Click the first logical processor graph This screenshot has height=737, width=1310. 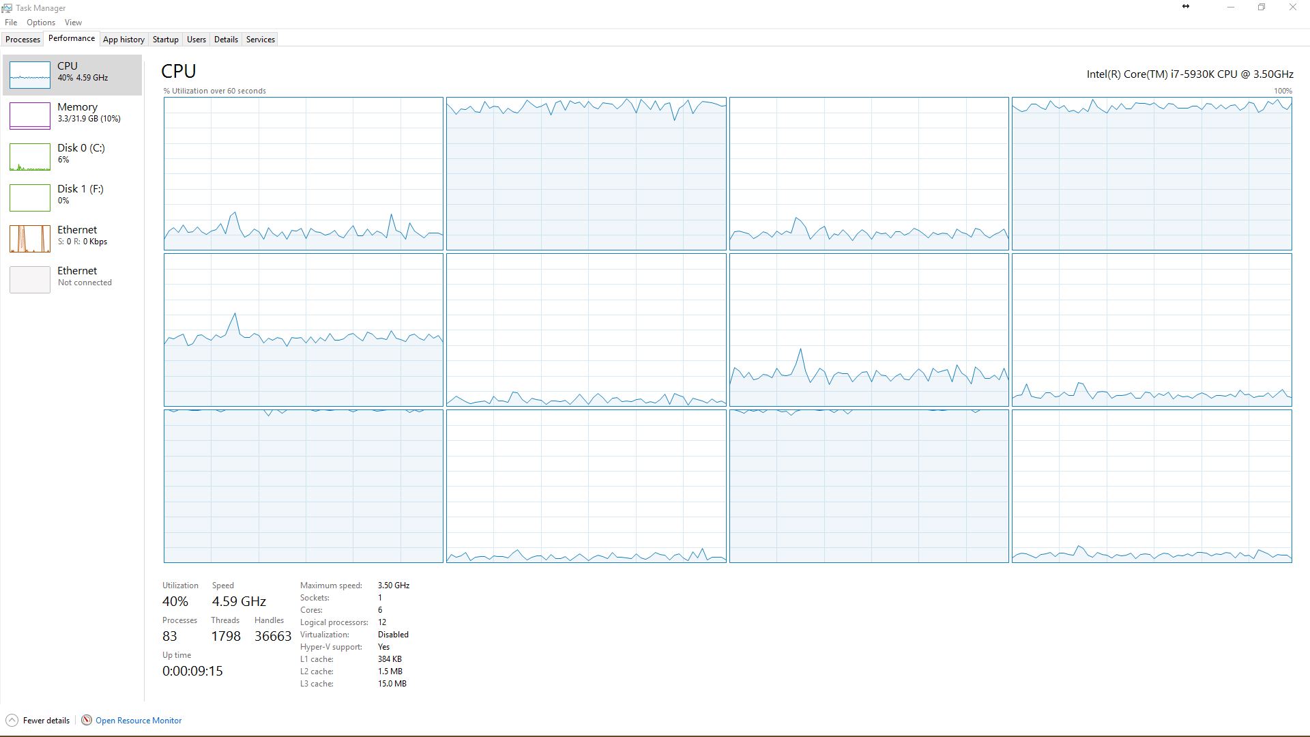[x=303, y=173]
